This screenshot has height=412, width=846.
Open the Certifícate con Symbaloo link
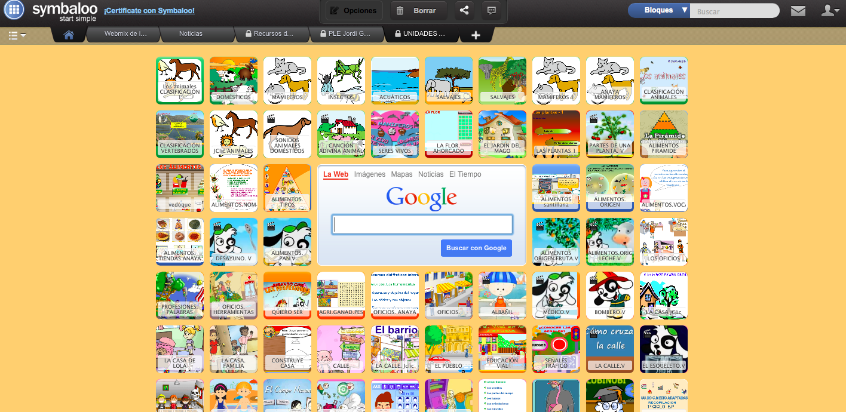[x=149, y=11]
